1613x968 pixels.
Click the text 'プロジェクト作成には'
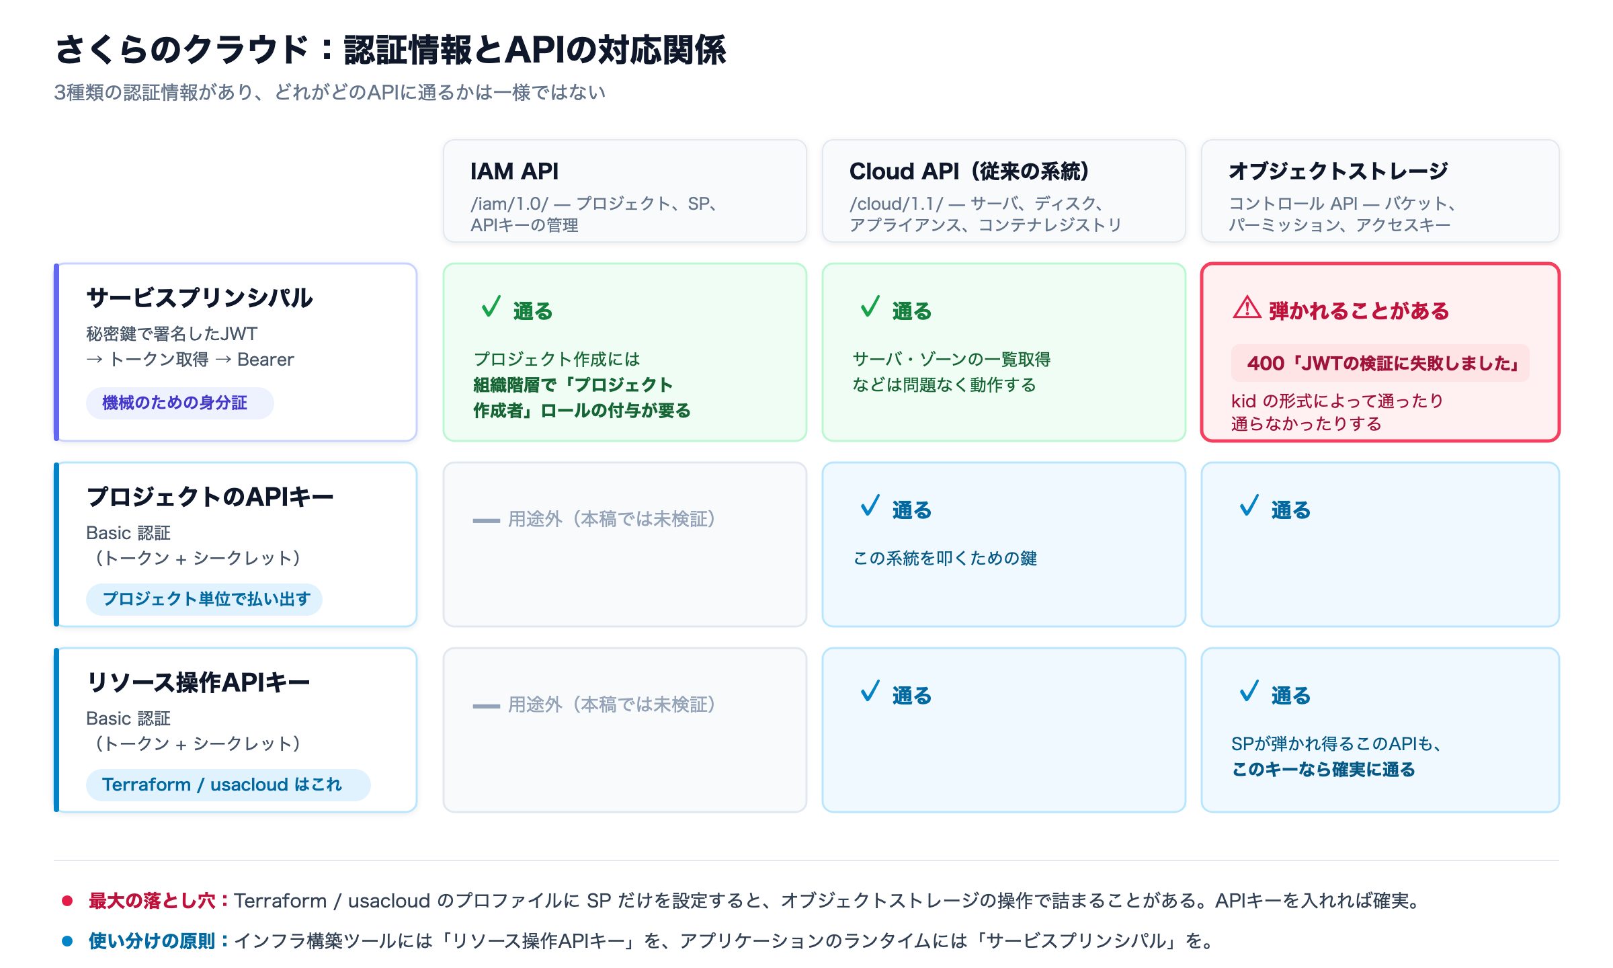(x=556, y=359)
